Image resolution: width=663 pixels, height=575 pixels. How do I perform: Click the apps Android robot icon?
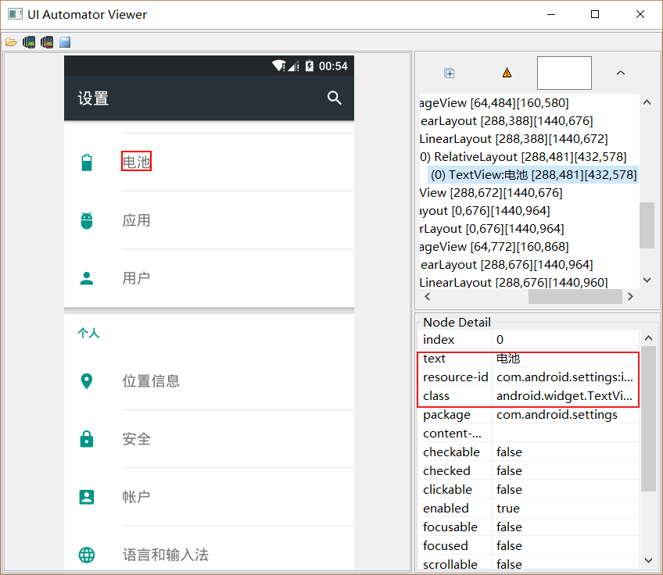[x=86, y=220]
